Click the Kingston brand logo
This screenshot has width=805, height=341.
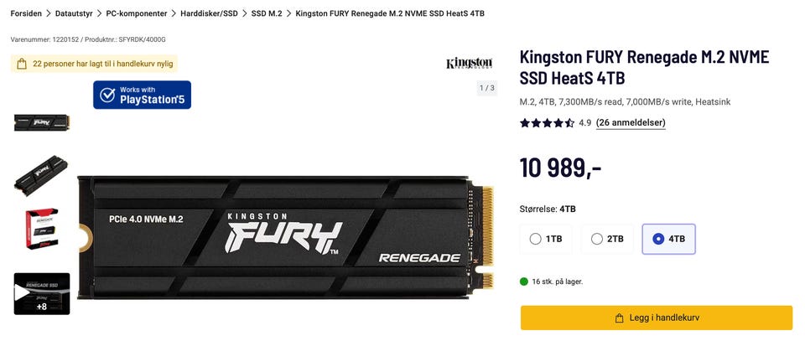tap(469, 63)
